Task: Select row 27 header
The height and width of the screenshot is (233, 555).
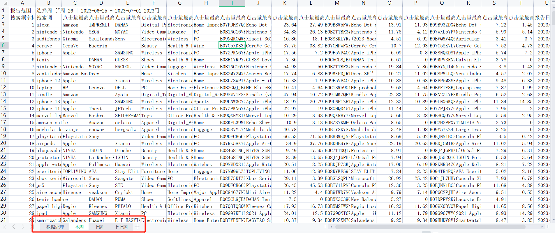Action: click(4, 192)
